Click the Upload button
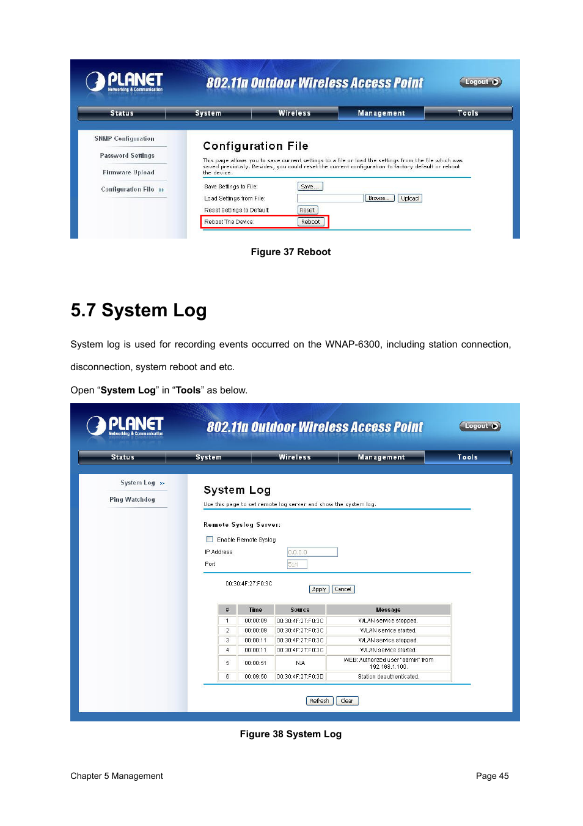583x826 pixels. 409,198
